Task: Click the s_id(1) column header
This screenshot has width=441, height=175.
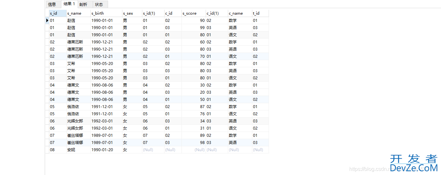Action: 153,13
